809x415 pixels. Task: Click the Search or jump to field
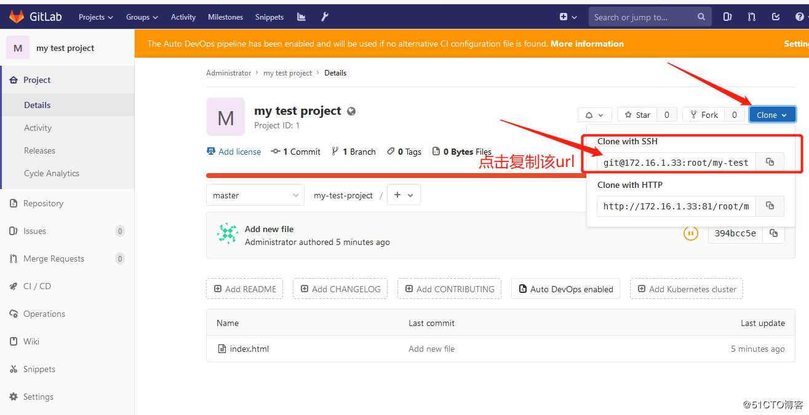(650, 17)
